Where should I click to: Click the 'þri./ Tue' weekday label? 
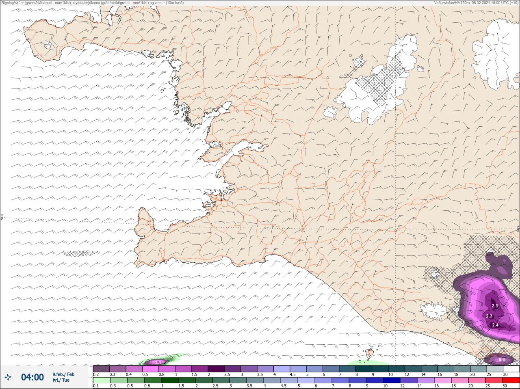[61, 380]
